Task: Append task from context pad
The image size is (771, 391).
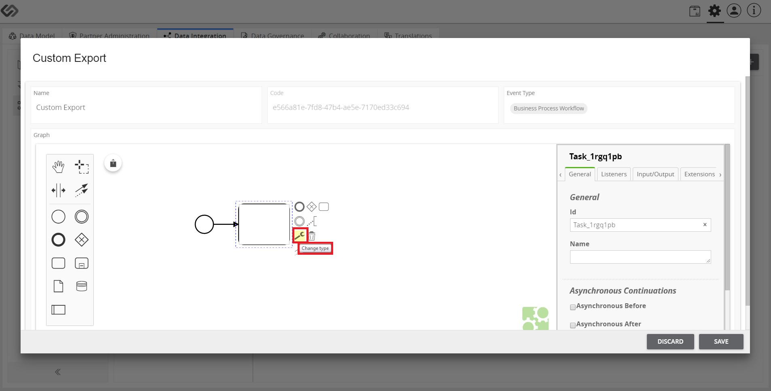Action: (x=324, y=207)
